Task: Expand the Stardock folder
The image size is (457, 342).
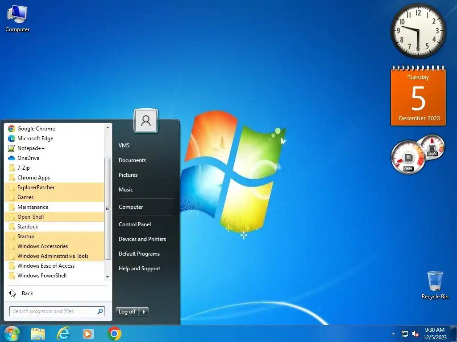Action: click(x=54, y=227)
